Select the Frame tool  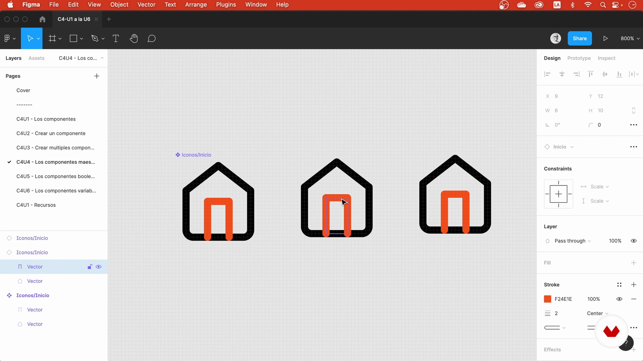52,38
